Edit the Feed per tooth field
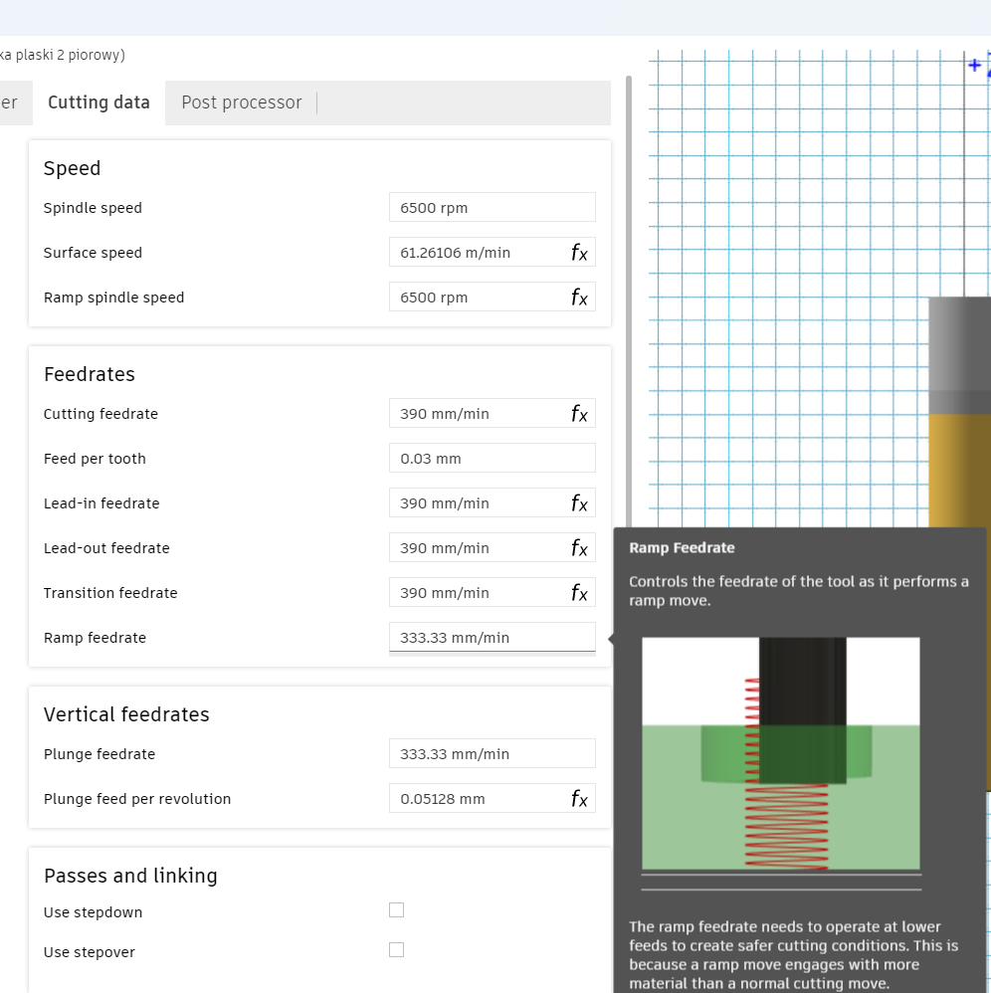This screenshot has width=991, height=993. coord(492,459)
